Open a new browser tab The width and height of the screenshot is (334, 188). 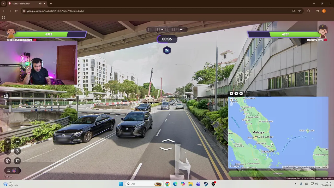pyautogui.click(x=51, y=3)
